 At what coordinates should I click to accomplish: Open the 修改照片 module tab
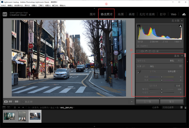[x=106, y=14]
